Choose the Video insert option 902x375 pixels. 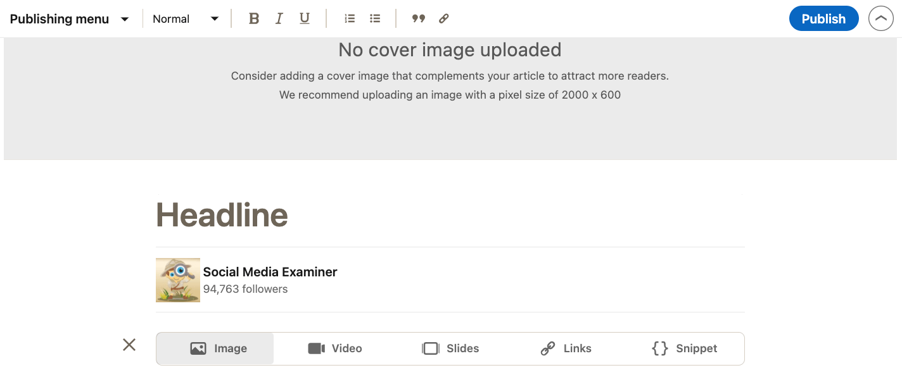point(334,348)
